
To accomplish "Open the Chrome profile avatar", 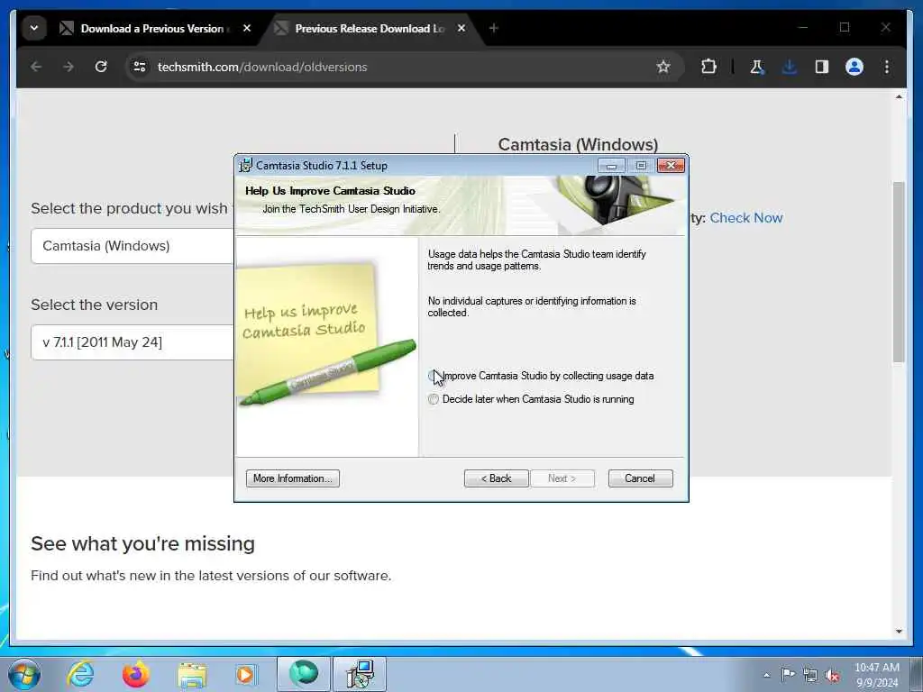I will tap(854, 67).
